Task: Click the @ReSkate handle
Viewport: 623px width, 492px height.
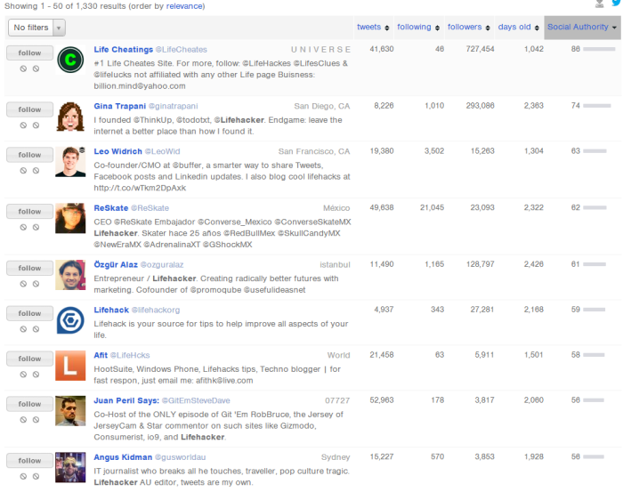Action: 150,208
